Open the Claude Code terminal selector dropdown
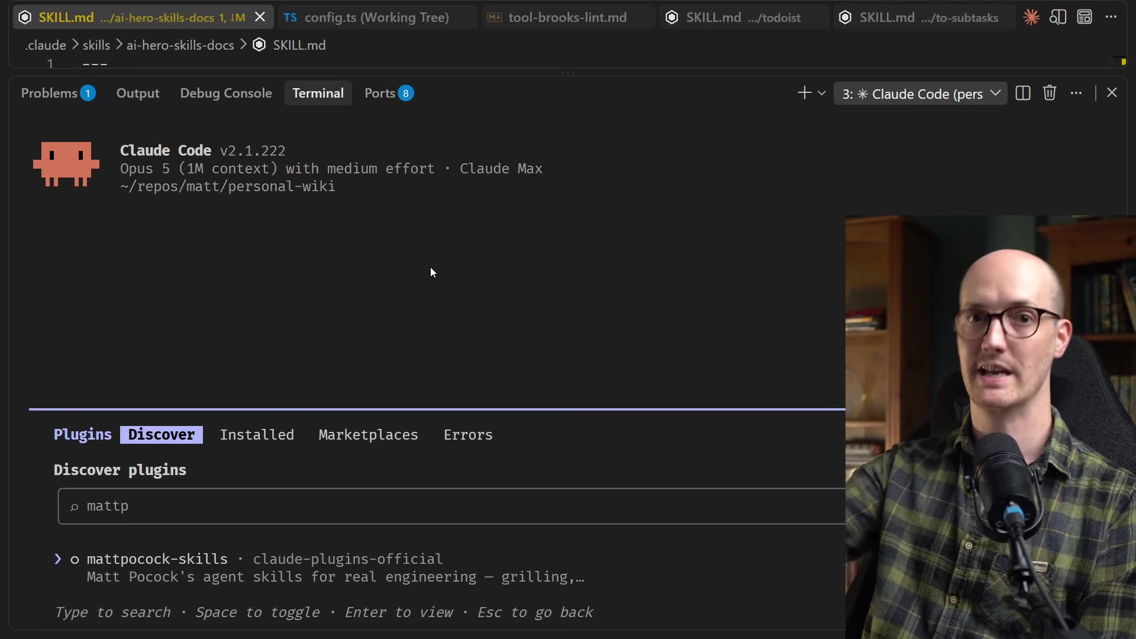 (x=921, y=93)
